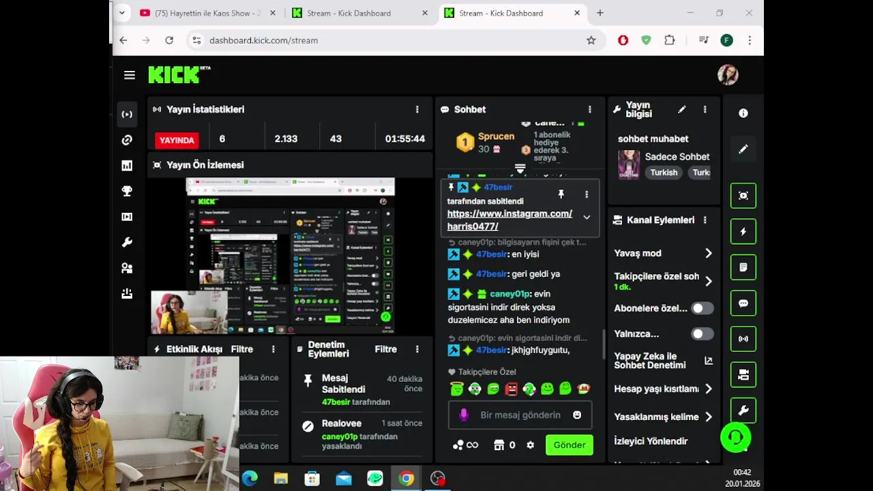Click the stream preview thumbnail

pos(291,256)
